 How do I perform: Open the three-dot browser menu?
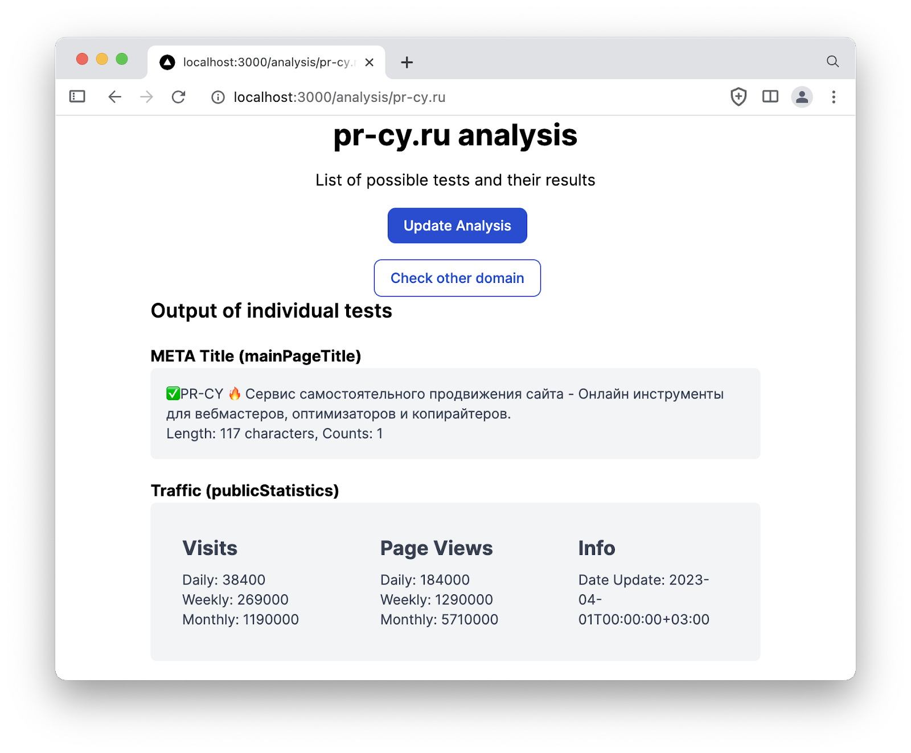point(834,97)
